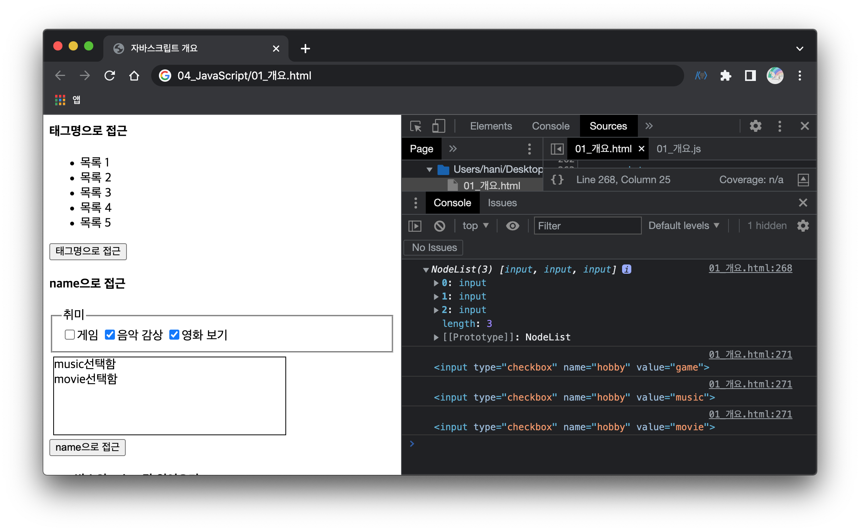Show the console sidebar panel icon

415,226
